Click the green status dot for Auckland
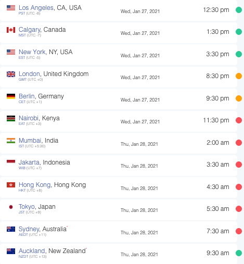Viewport: 244px width, 264px height. pos(239,253)
